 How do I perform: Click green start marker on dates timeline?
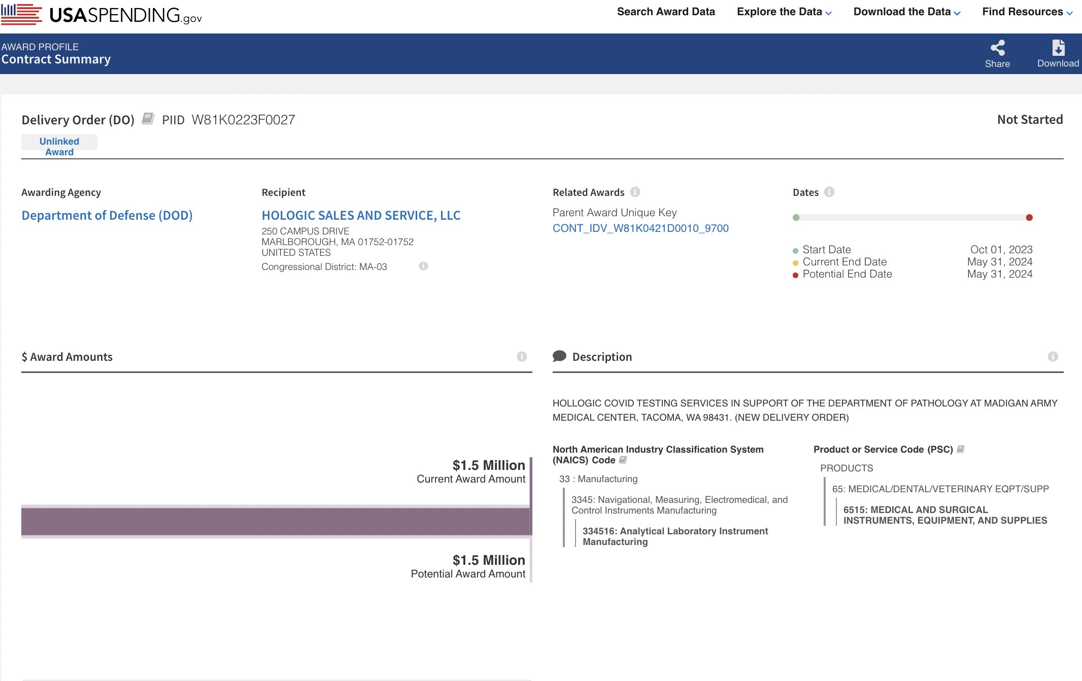796,218
